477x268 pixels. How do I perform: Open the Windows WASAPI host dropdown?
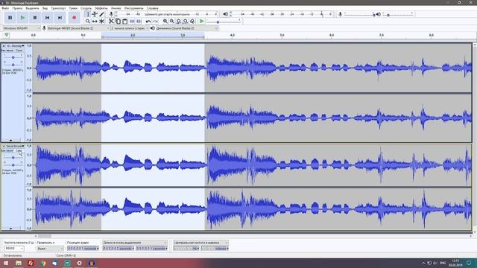22,28
